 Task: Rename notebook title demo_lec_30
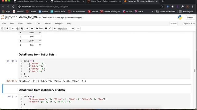tap(28, 17)
